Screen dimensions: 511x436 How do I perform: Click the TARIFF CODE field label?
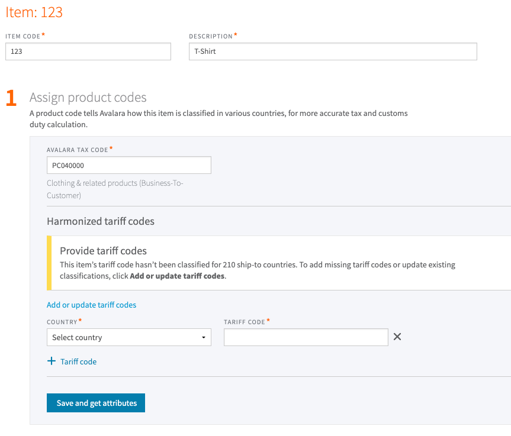[x=244, y=322]
